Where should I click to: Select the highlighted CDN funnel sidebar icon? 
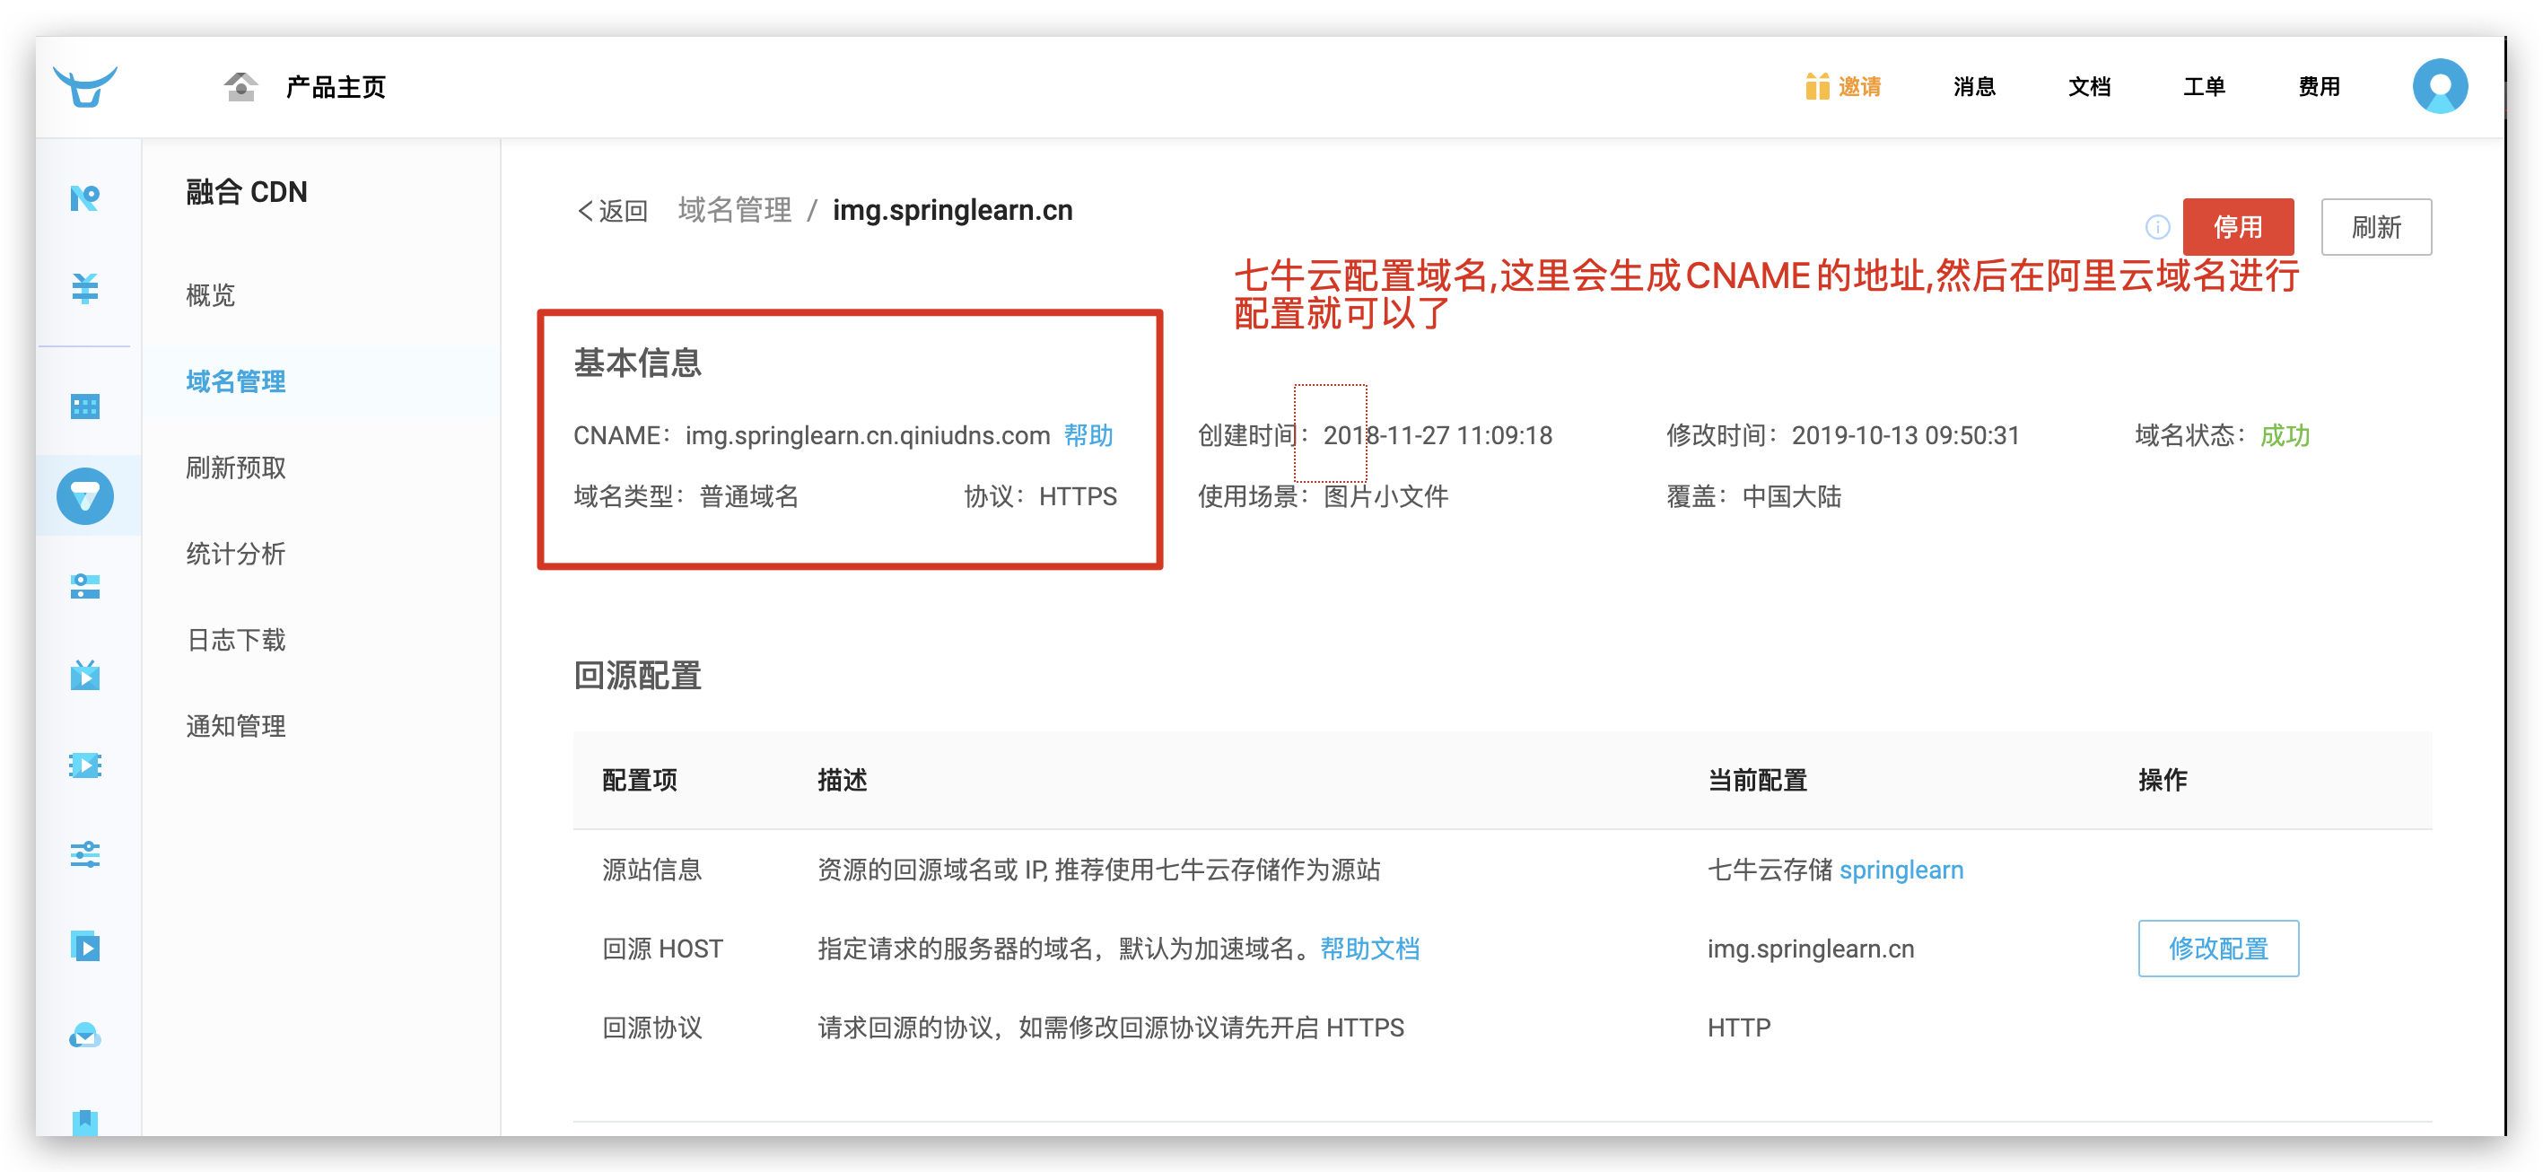[x=85, y=495]
